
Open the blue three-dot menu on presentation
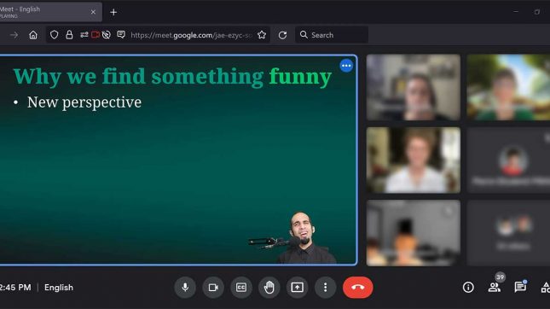[x=346, y=66]
